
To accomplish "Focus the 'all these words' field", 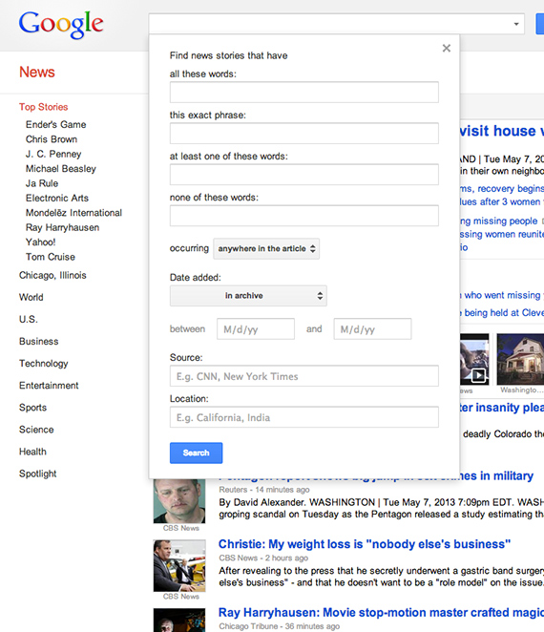I will 304,93.
